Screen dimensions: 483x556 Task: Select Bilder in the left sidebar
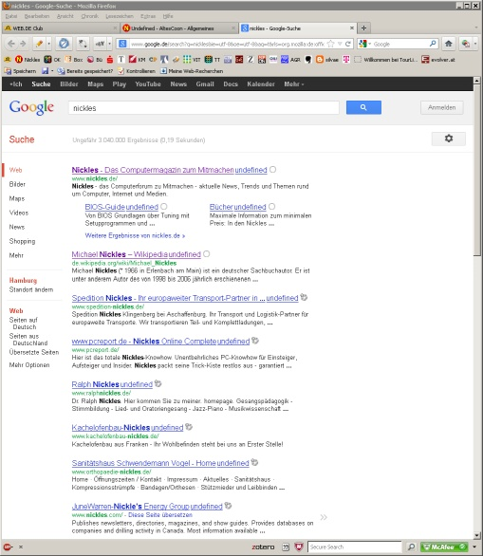click(17, 184)
